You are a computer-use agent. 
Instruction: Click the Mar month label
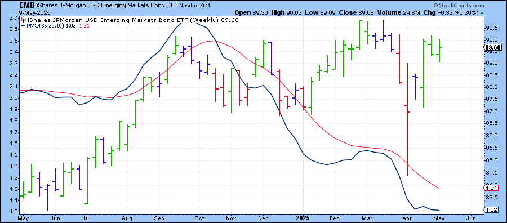[367, 218]
